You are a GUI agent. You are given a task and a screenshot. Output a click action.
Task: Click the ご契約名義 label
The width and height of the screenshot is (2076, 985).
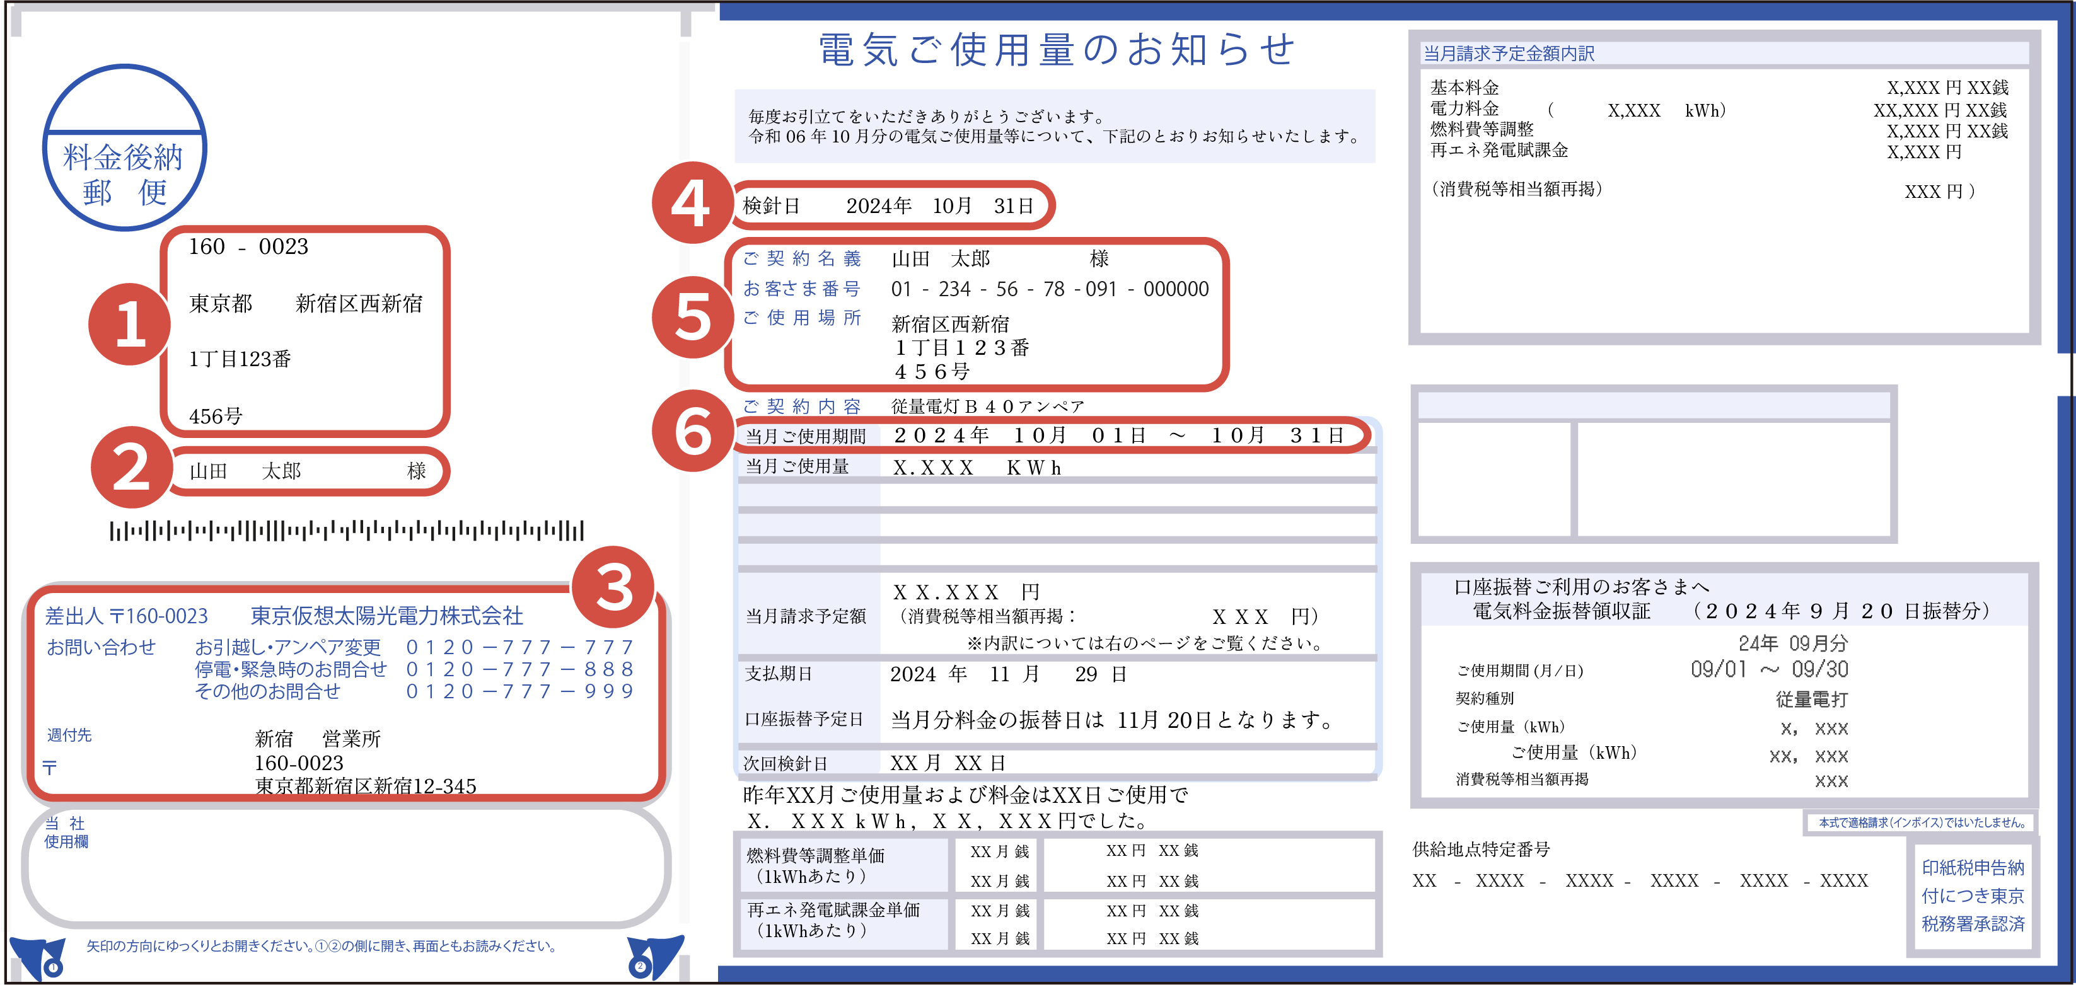(x=803, y=258)
